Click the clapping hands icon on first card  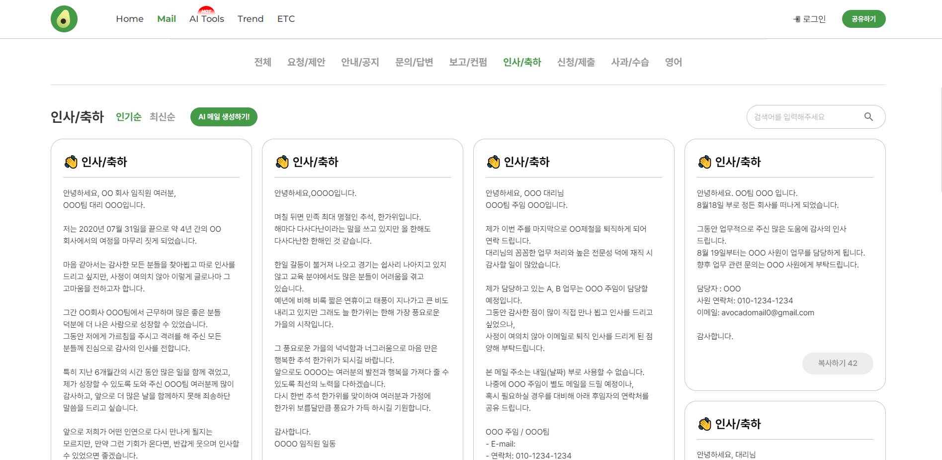point(71,162)
